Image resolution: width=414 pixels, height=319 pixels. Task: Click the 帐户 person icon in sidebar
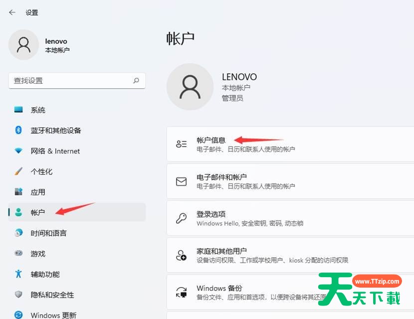[18, 212]
